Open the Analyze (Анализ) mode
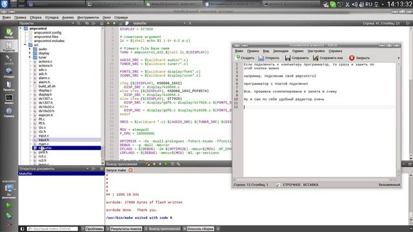This screenshot has height=232, width=413. [9, 99]
